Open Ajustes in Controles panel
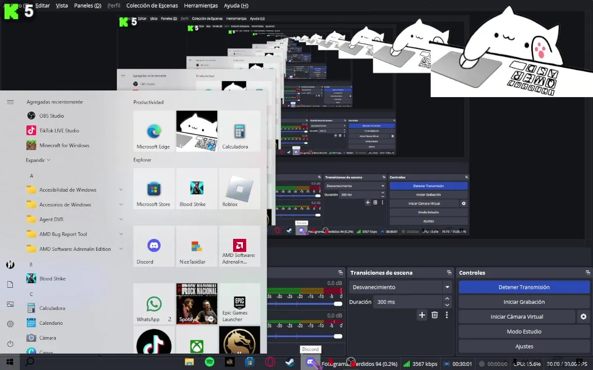The height and width of the screenshot is (370, 593). tap(524, 346)
